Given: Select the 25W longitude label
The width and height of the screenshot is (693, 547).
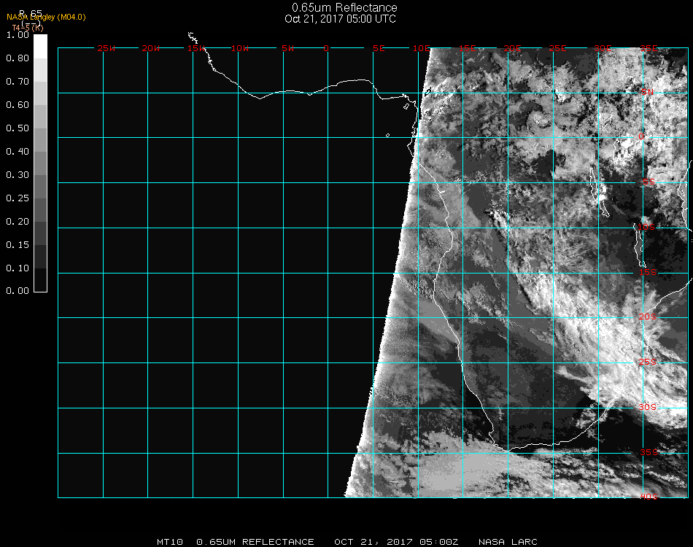Looking at the screenshot, I should pyautogui.click(x=107, y=49).
